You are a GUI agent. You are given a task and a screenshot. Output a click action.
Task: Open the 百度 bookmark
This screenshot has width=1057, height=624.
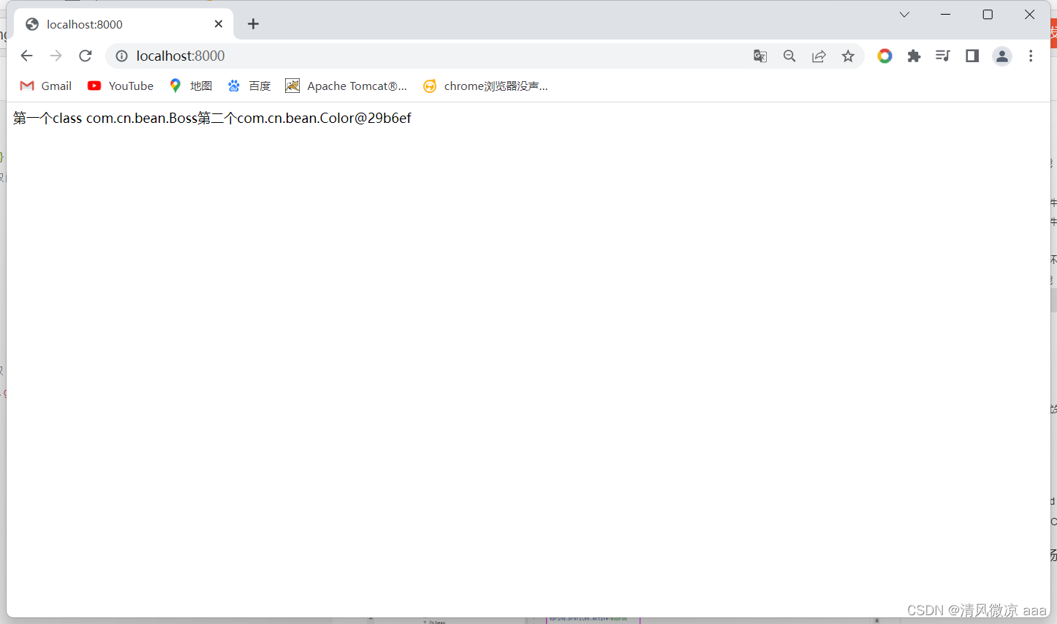click(249, 86)
